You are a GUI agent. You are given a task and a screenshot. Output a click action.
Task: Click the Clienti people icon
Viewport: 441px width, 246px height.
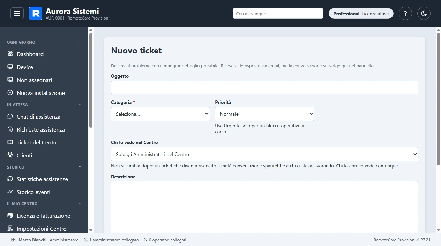(10, 155)
